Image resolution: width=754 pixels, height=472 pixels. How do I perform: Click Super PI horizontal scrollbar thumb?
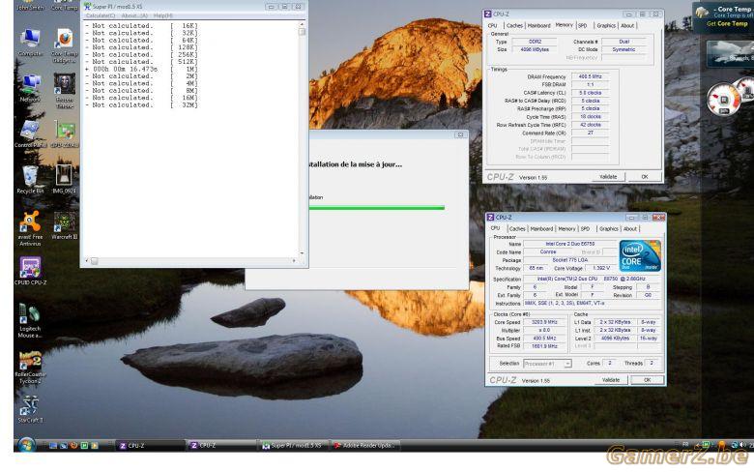(95, 261)
